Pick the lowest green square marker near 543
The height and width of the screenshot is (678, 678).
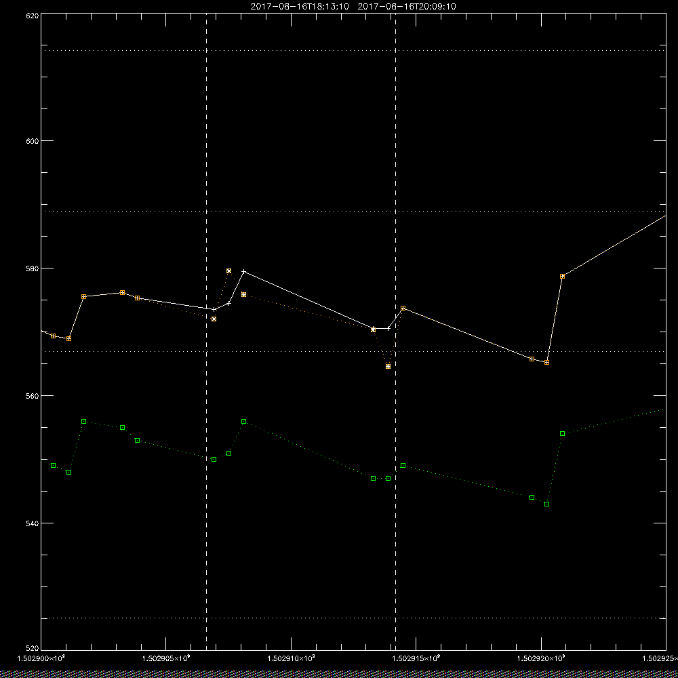[546, 504]
